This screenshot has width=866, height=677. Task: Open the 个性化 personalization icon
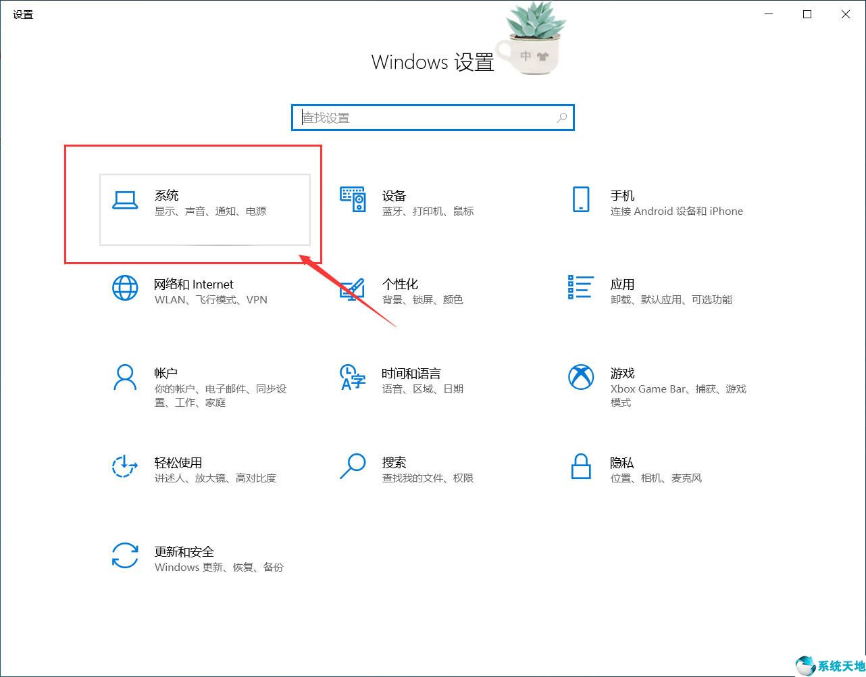pos(352,289)
